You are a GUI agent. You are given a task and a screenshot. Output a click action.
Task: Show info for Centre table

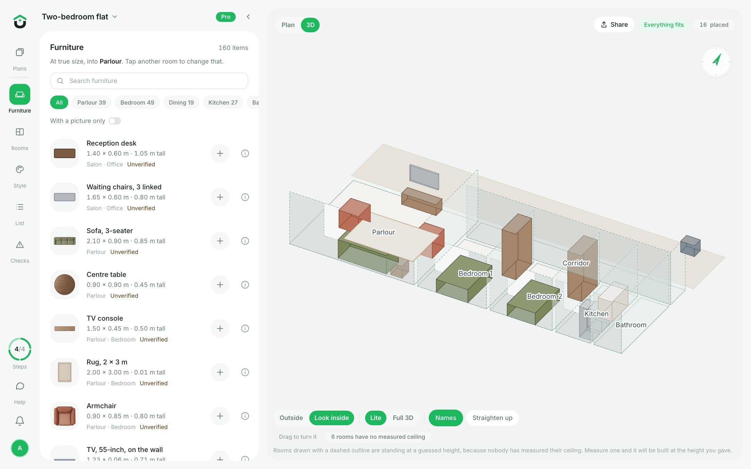point(245,285)
